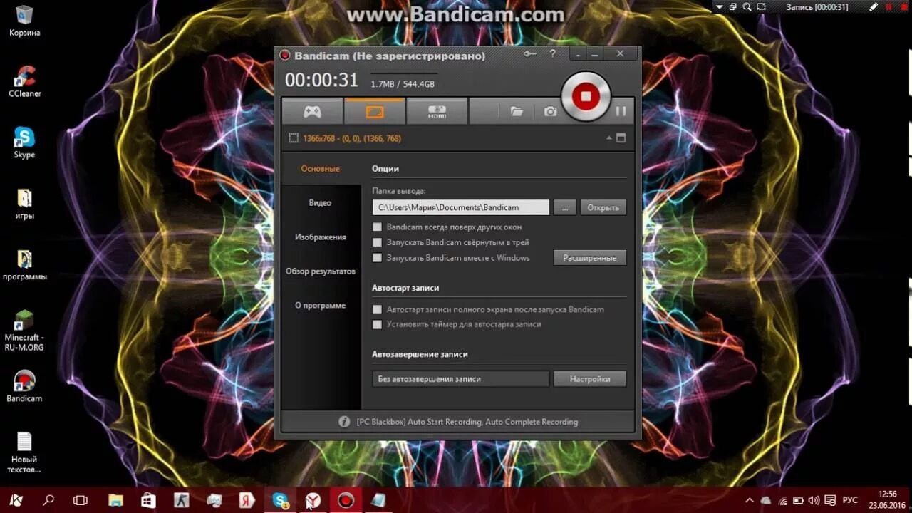Click the 'Без автозавершения записи' field
This screenshot has height=513, width=912.
(460, 379)
